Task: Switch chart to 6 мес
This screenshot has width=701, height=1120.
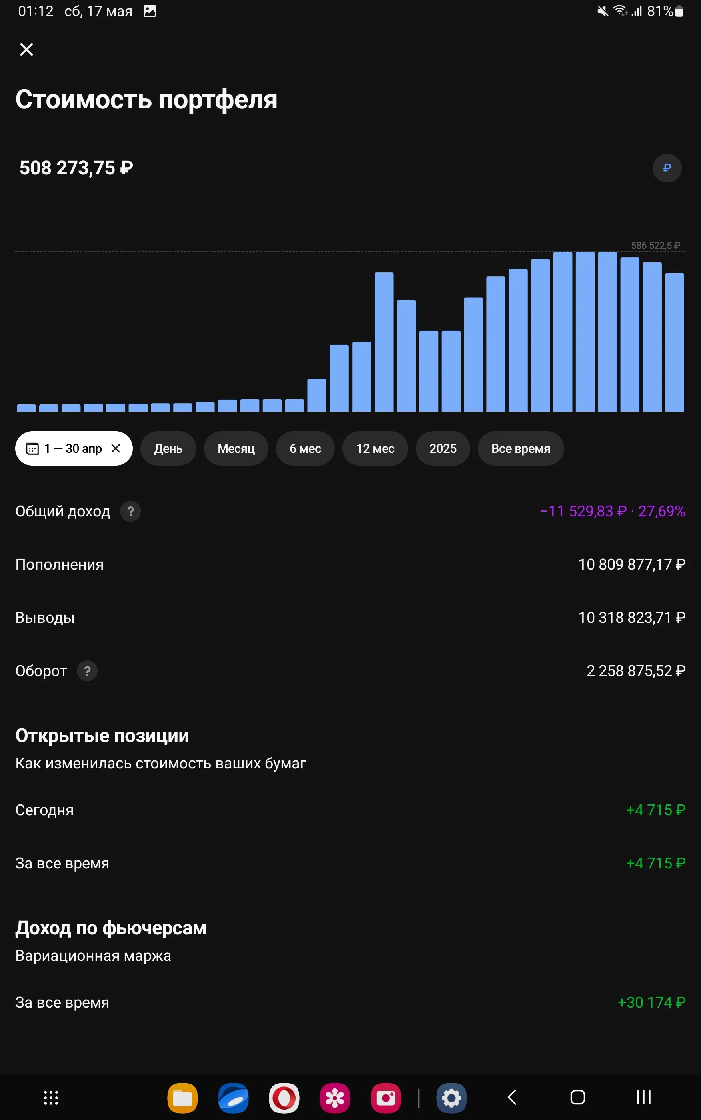Action: (305, 448)
